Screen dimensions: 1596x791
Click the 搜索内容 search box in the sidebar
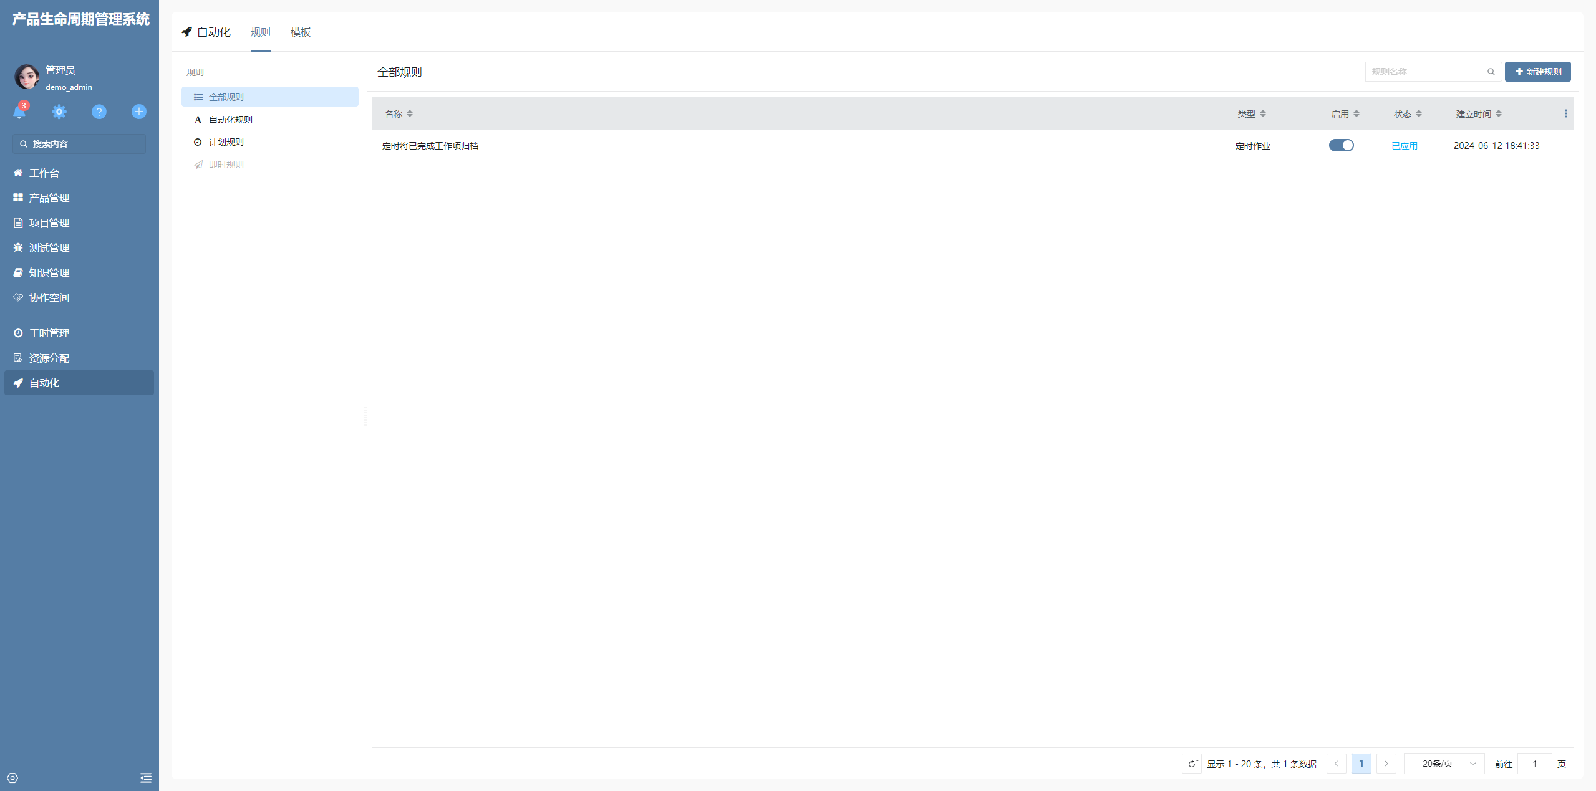(79, 144)
